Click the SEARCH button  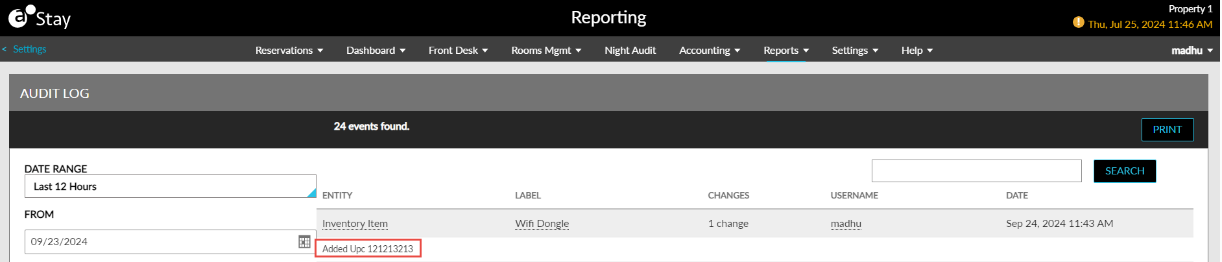coord(1125,171)
